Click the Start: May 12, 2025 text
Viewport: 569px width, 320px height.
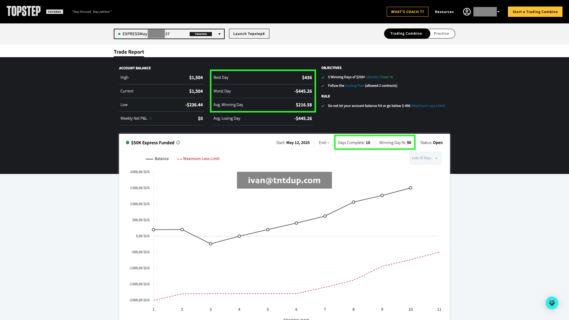pos(293,143)
